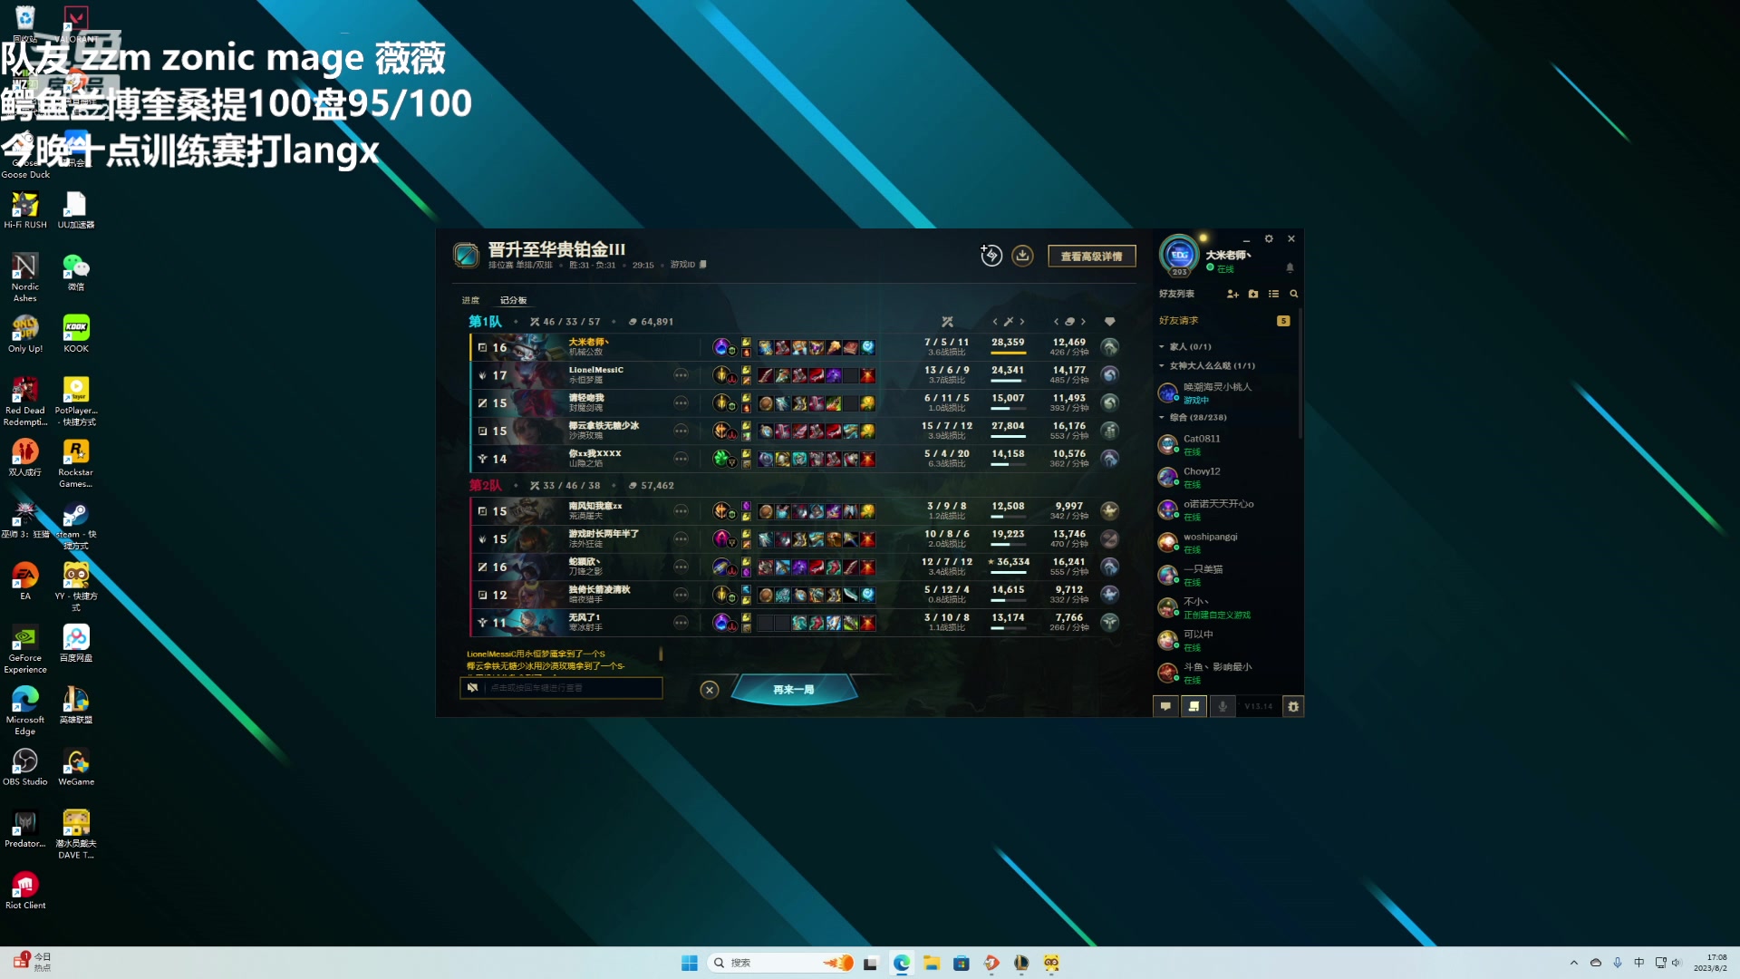Click friends list view options icon
The width and height of the screenshot is (1740, 979).
click(x=1273, y=294)
